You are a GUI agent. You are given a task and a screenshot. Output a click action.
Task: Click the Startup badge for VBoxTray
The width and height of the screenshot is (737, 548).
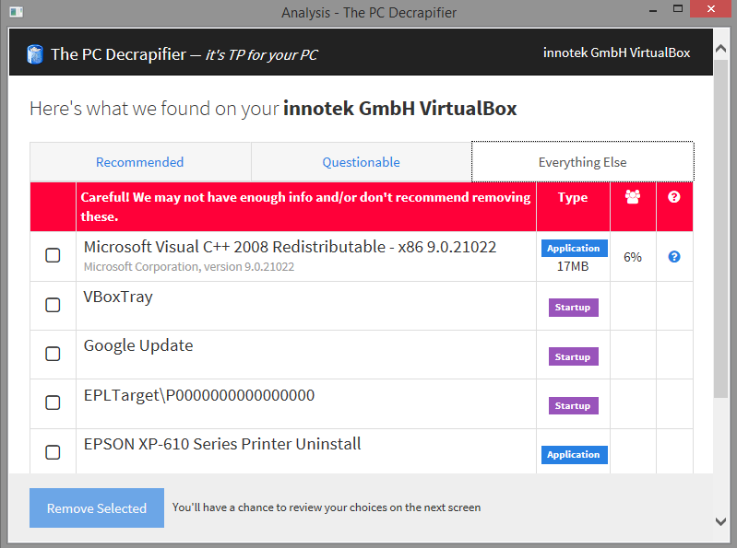click(574, 308)
